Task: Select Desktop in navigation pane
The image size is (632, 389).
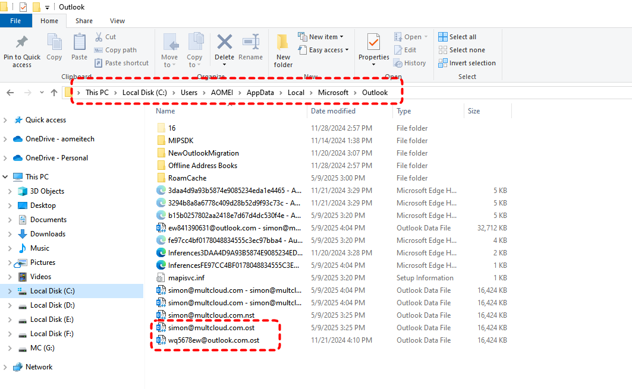Action: [x=43, y=205]
